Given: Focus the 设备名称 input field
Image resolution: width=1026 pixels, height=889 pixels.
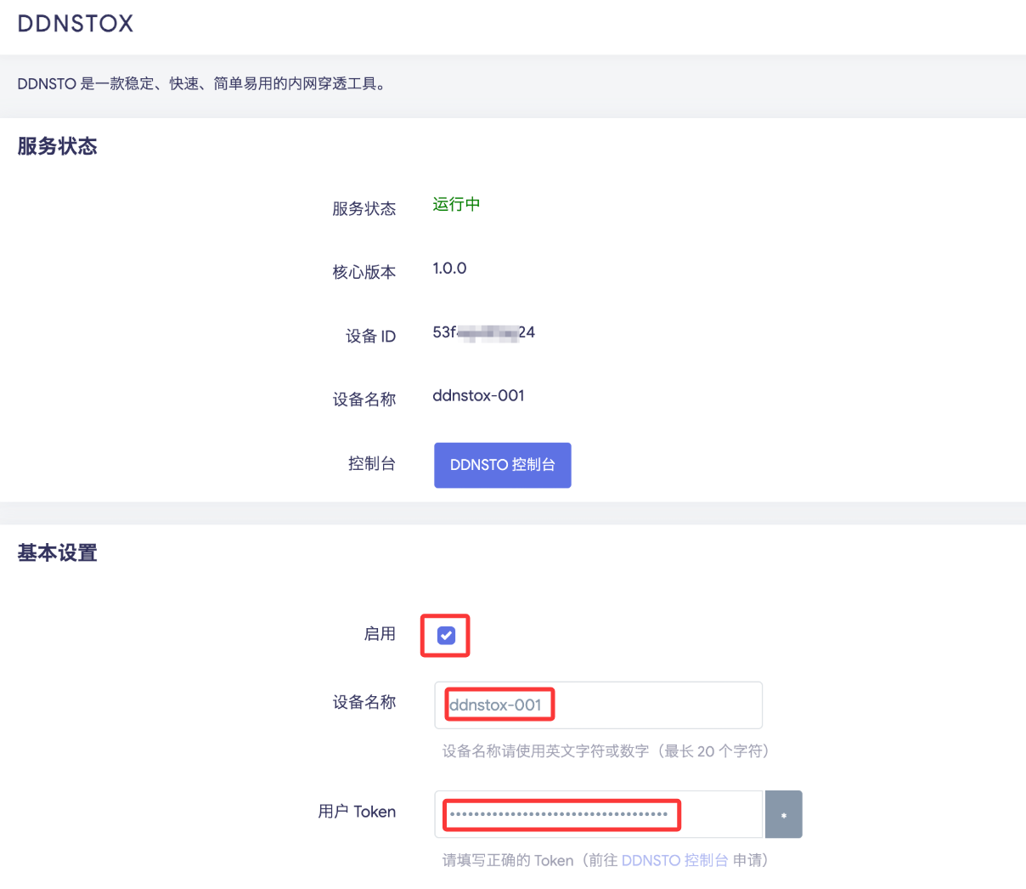Looking at the screenshot, I should tap(598, 705).
